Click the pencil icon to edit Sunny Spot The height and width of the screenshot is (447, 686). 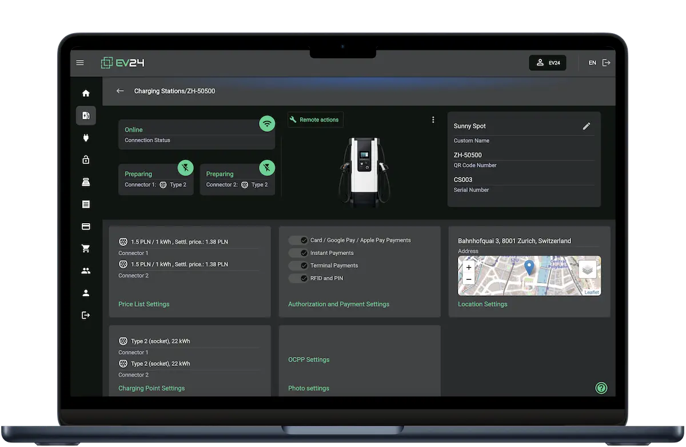587,126
